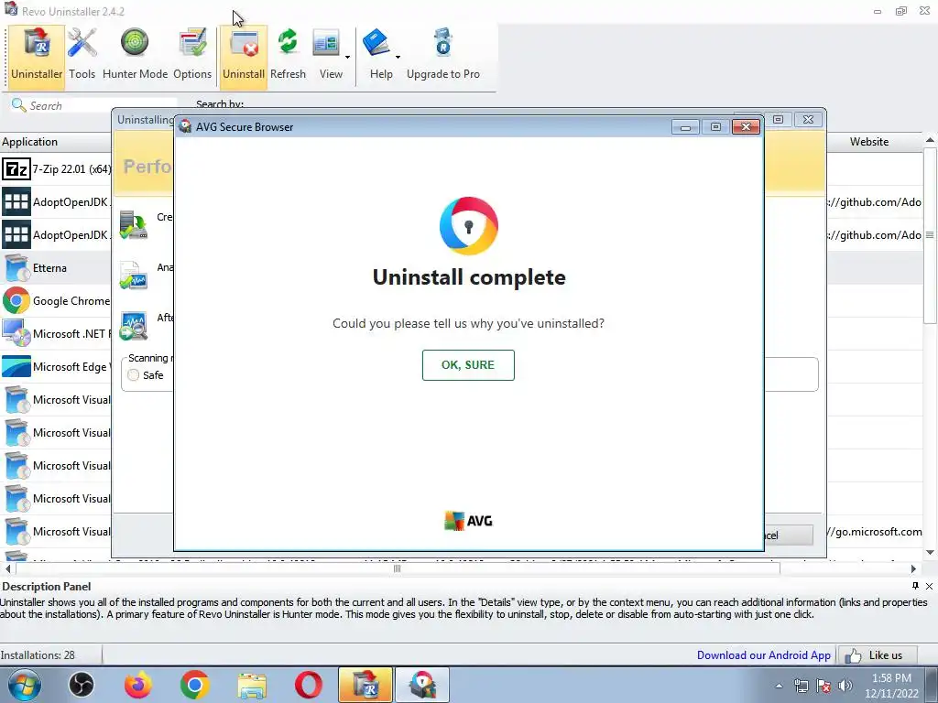Click the Like us button

coord(877,655)
